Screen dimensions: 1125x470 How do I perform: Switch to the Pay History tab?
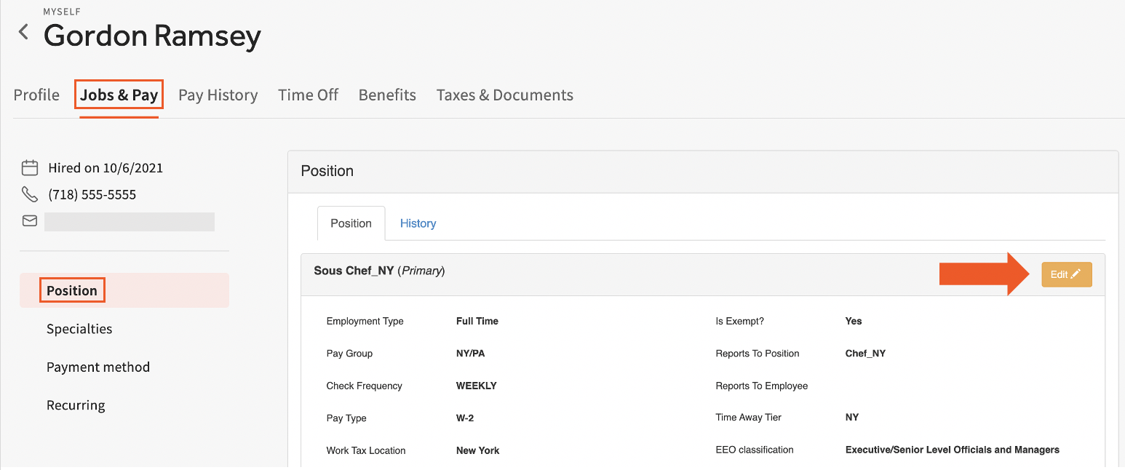(218, 95)
